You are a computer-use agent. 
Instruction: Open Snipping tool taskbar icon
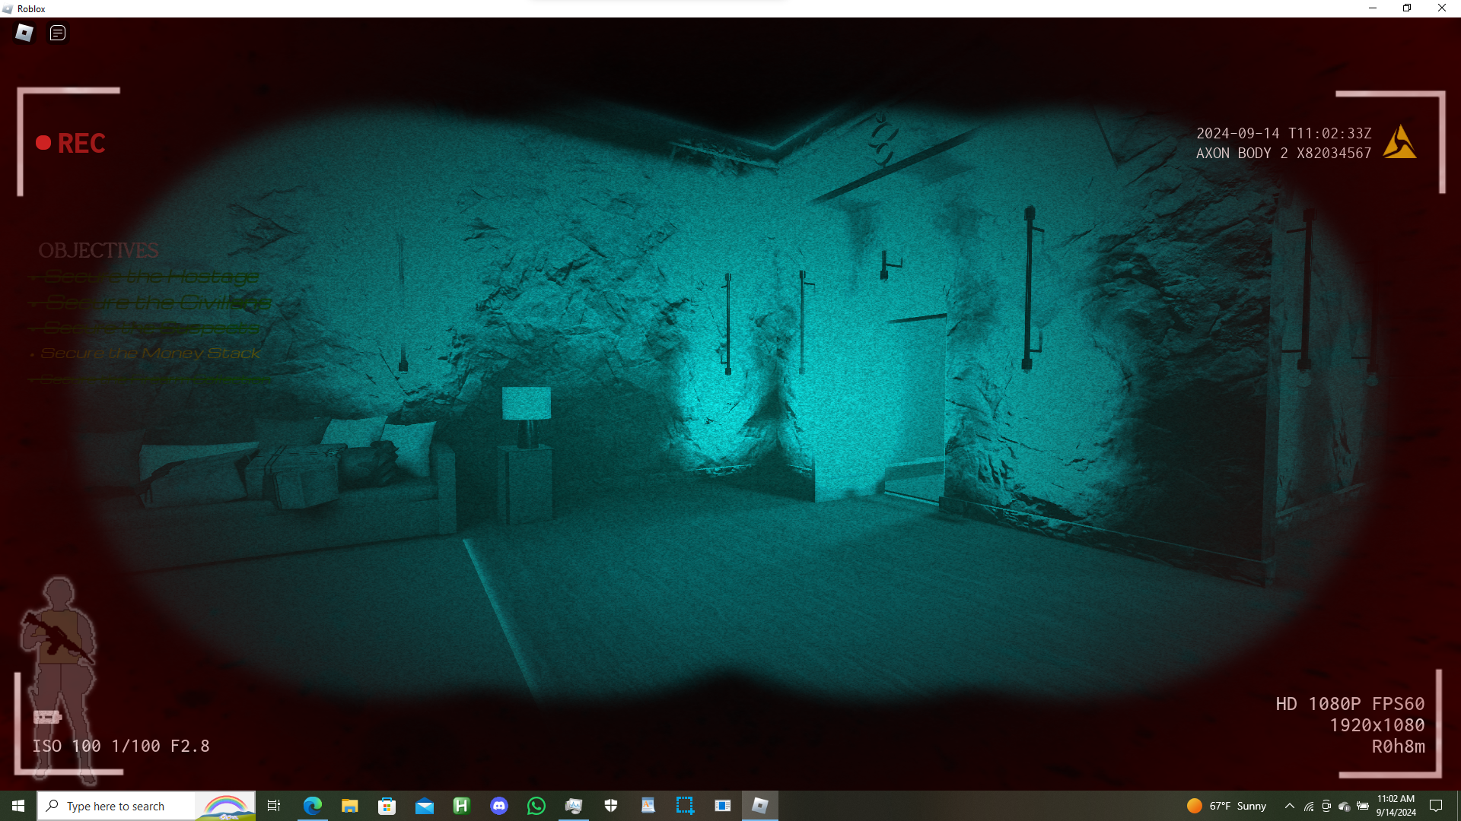coord(685,806)
